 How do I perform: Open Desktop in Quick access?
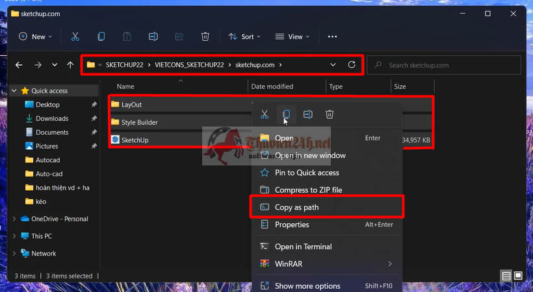point(47,104)
